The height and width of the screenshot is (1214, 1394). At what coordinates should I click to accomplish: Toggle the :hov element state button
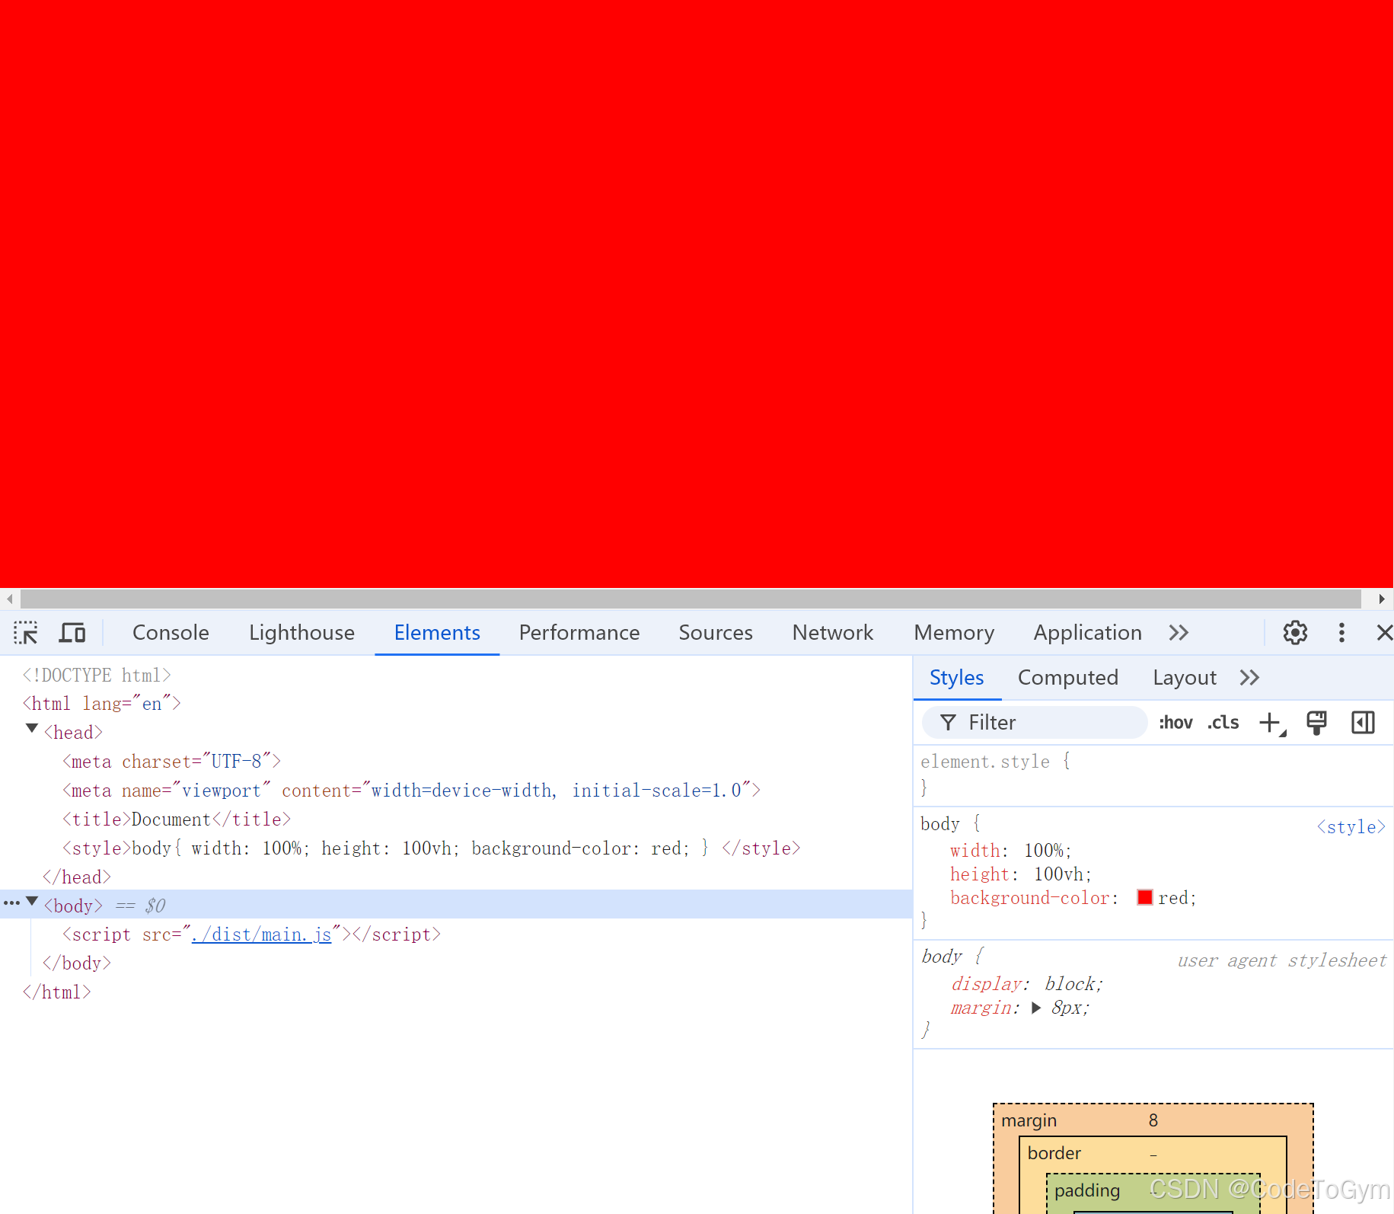pos(1175,722)
